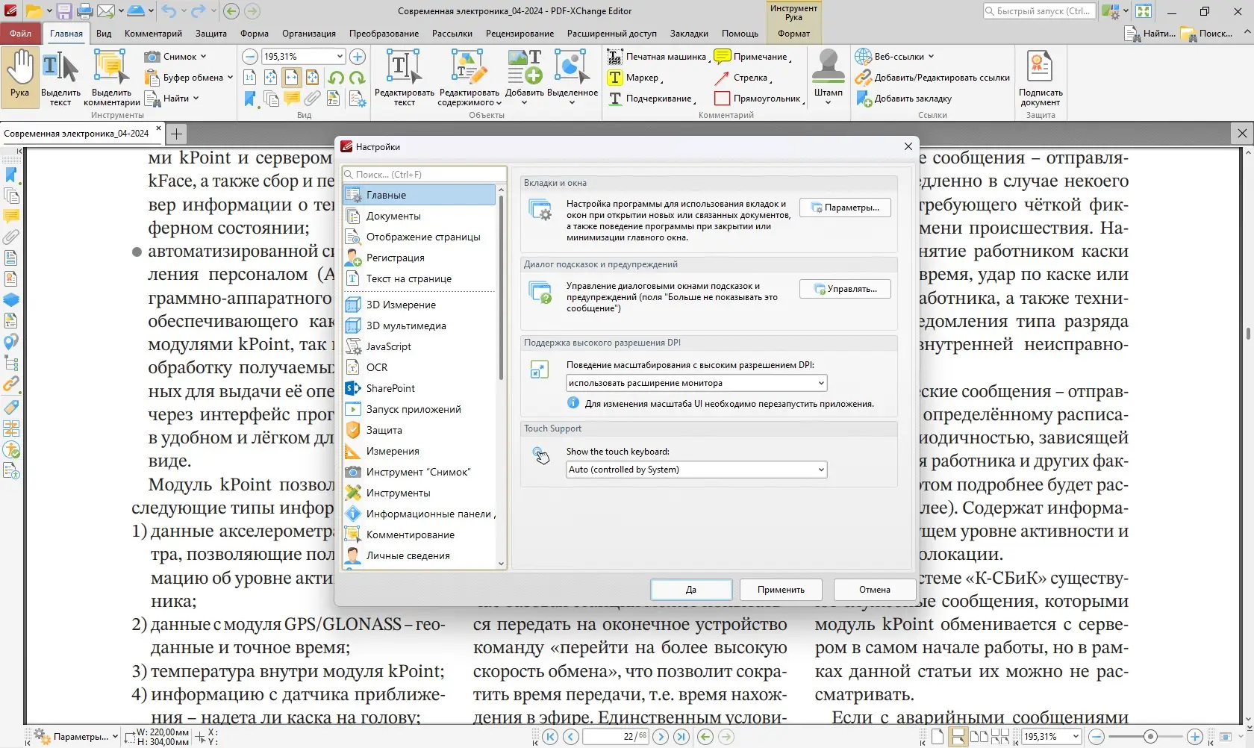Click Редактировать текст tool
This screenshot has height=748, width=1254.
point(404,78)
